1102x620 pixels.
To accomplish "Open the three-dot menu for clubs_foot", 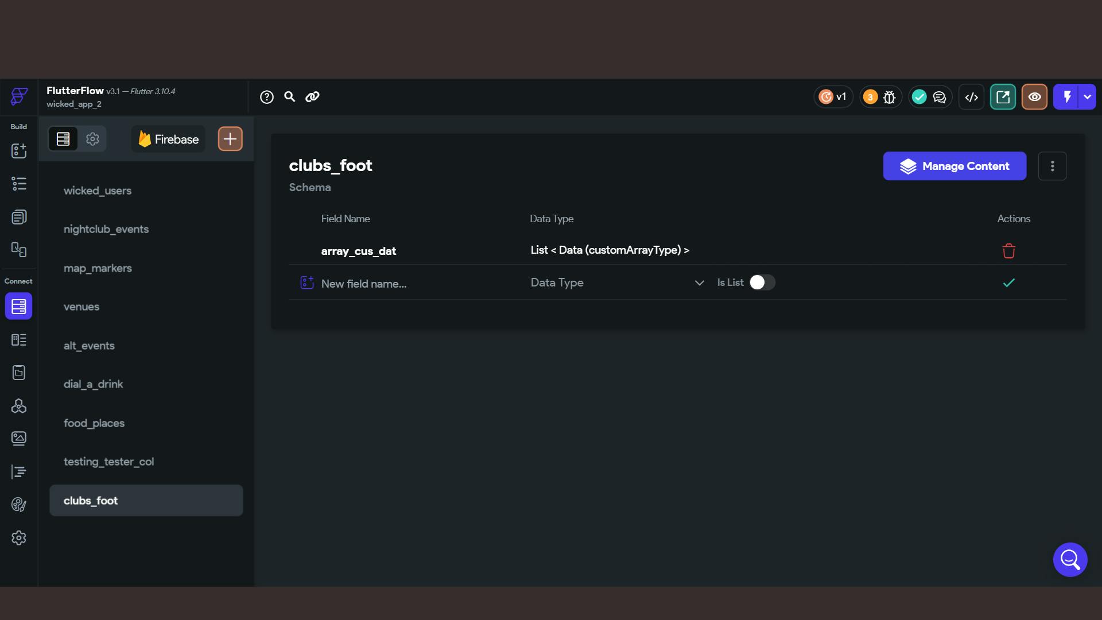I will click(1052, 166).
